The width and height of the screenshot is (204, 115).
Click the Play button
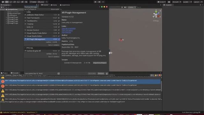(95, 2)
